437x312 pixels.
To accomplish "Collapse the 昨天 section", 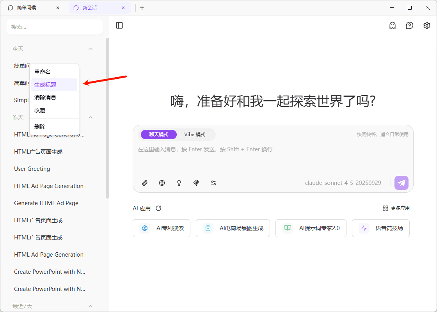I will [x=91, y=117].
